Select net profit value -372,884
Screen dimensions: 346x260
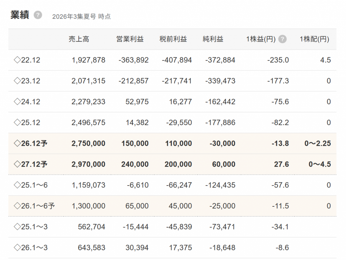pyautogui.click(x=220, y=60)
